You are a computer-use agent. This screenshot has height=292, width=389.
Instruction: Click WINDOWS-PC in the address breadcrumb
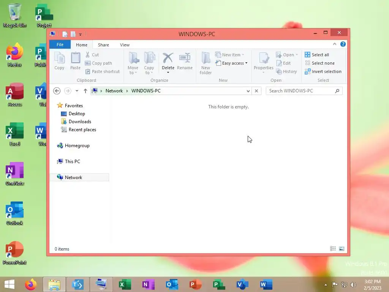click(x=146, y=91)
